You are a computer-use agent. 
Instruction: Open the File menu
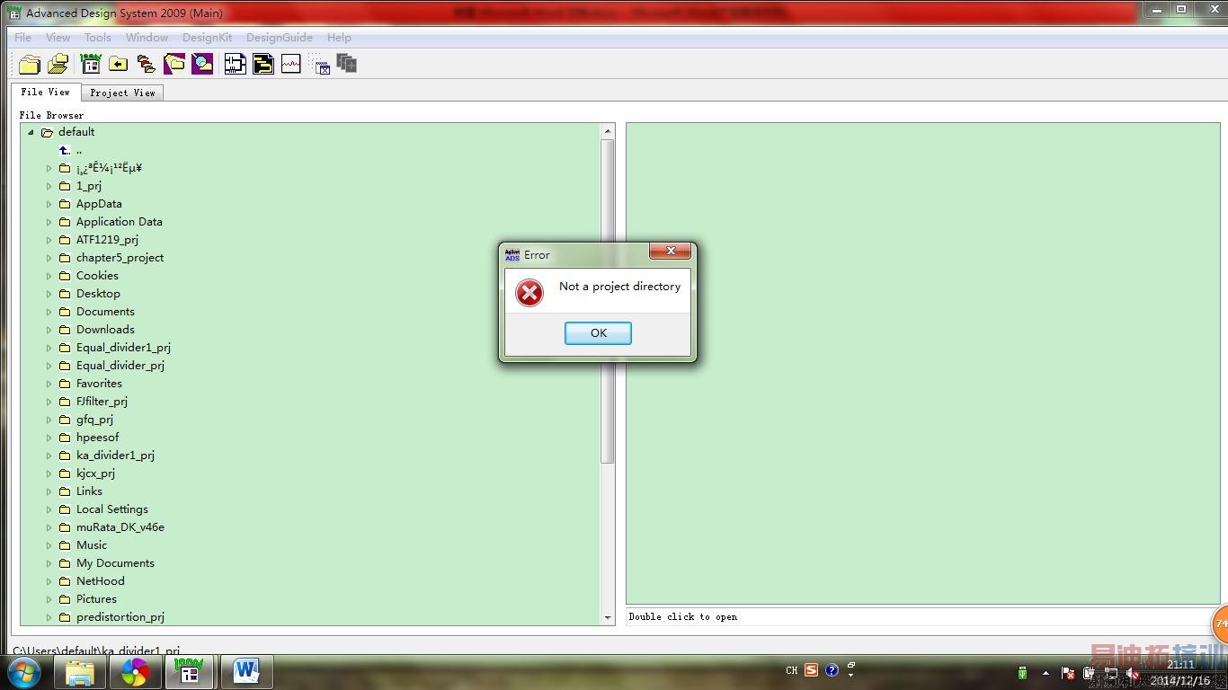pyautogui.click(x=23, y=38)
